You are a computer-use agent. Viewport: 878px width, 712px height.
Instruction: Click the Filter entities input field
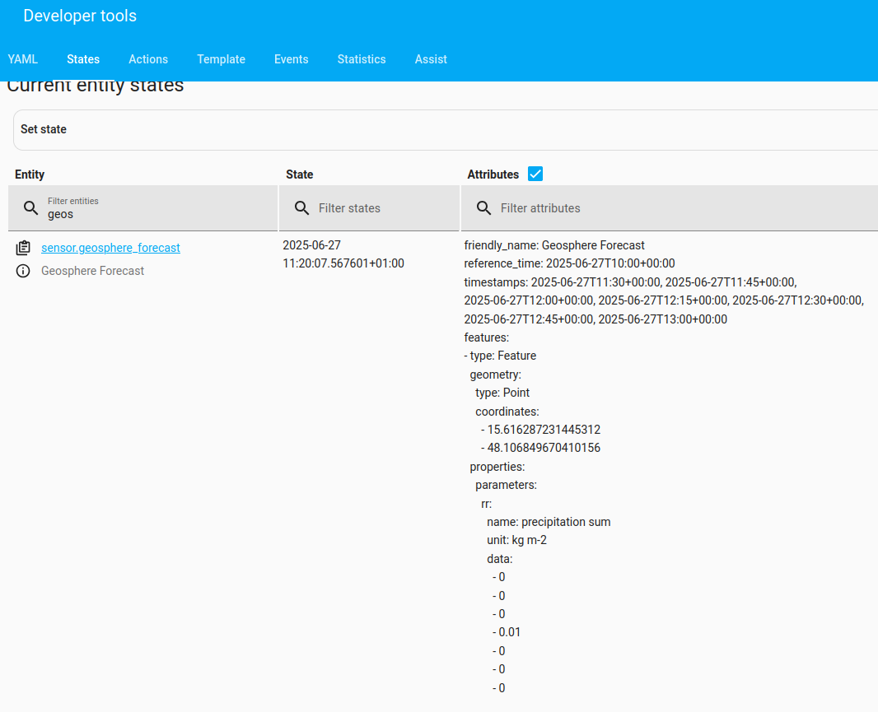tap(142, 208)
